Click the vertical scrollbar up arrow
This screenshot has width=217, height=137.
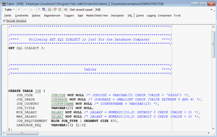[x=213, y=27]
